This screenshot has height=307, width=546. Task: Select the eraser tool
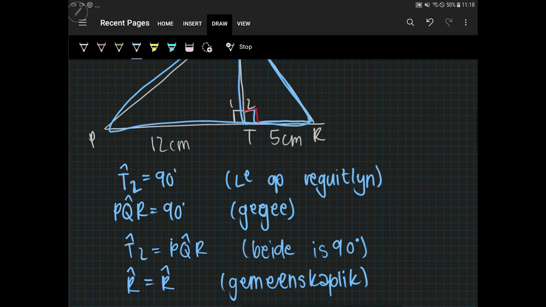click(x=189, y=47)
